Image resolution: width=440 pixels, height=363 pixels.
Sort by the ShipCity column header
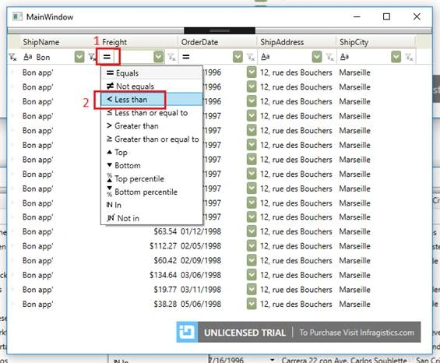click(x=376, y=42)
